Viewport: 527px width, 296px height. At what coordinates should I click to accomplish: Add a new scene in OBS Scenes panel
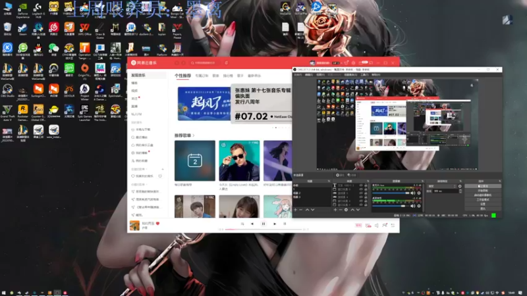[x=295, y=210]
